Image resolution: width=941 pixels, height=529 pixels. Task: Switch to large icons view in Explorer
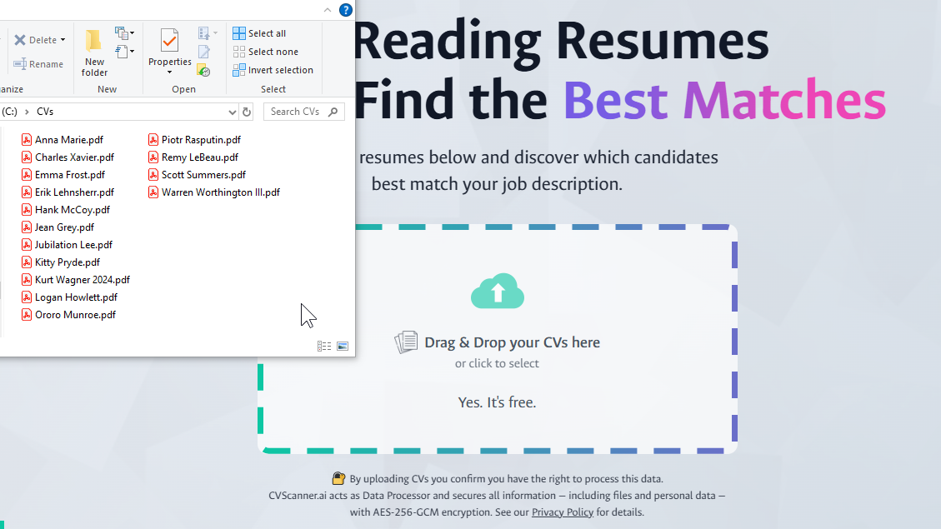click(x=343, y=346)
